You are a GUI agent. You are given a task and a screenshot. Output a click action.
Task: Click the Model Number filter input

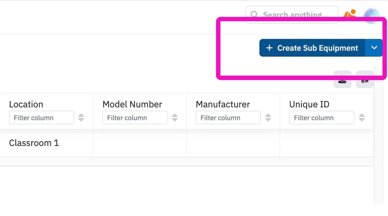point(135,118)
